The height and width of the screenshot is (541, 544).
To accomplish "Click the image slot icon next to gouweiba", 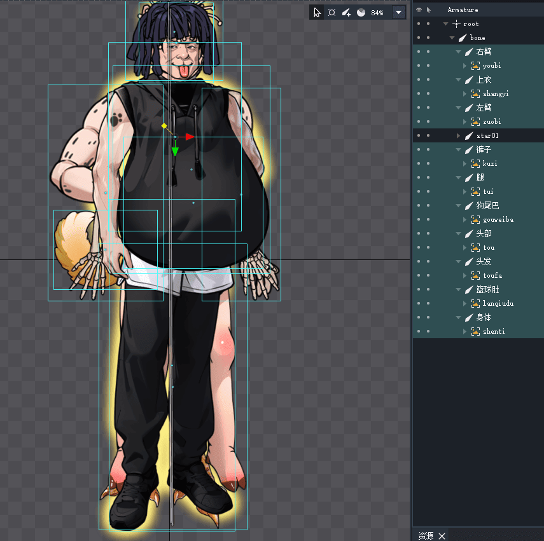I will click(475, 219).
